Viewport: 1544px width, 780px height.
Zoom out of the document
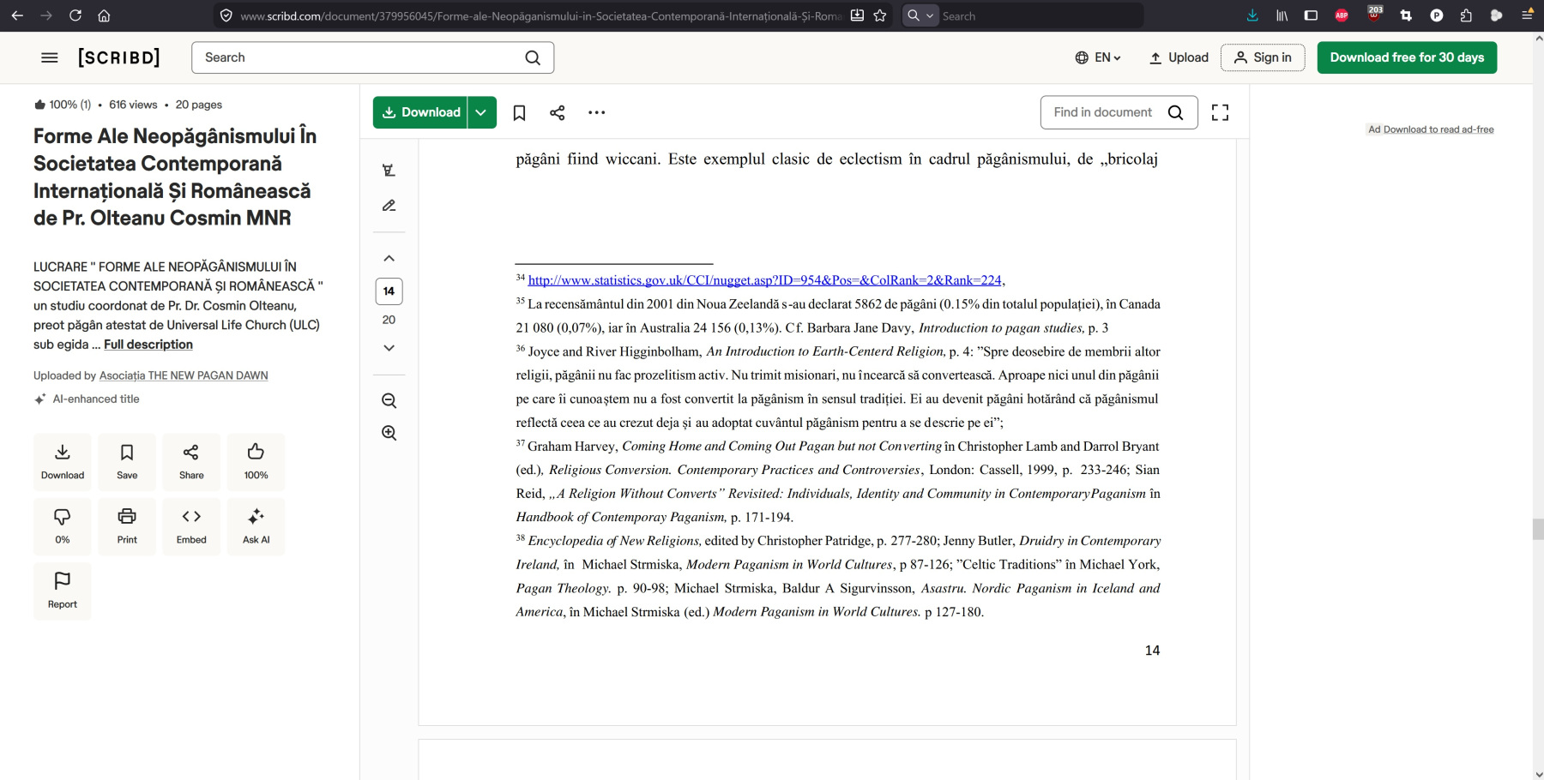[389, 401]
